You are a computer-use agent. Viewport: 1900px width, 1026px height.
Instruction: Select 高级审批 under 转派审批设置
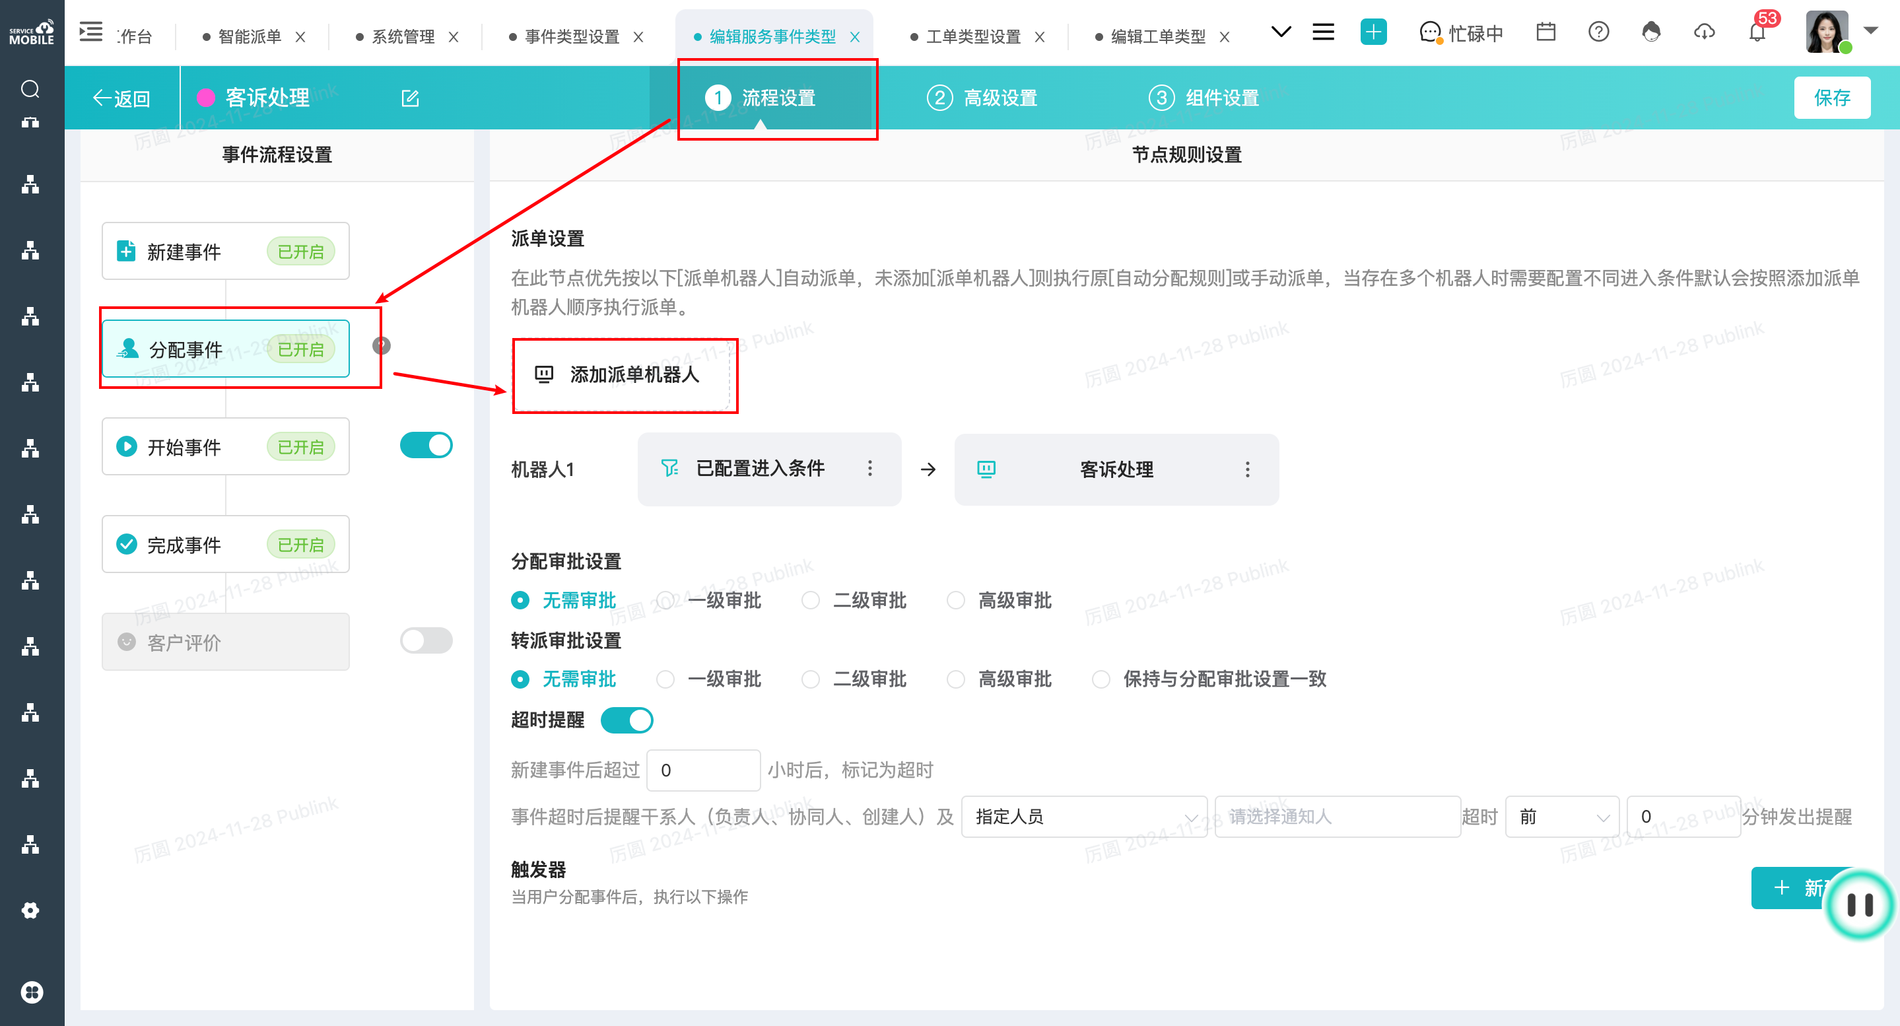pyautogui.click(x=1000, y=679)
